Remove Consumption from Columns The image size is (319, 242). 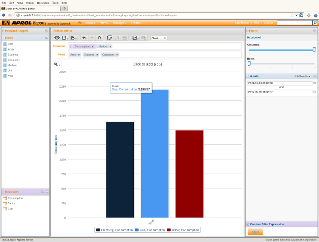(93, 46)
